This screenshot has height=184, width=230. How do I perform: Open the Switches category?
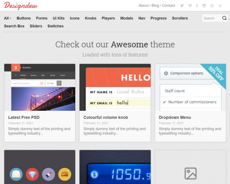pyautogui.click(x=55, y=26)
